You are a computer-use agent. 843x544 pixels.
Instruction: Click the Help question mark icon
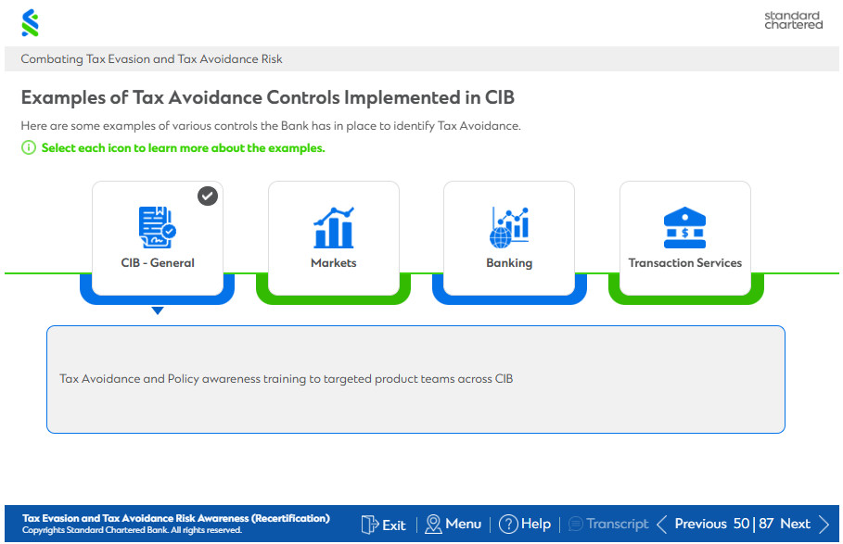(x=508, y=525)
